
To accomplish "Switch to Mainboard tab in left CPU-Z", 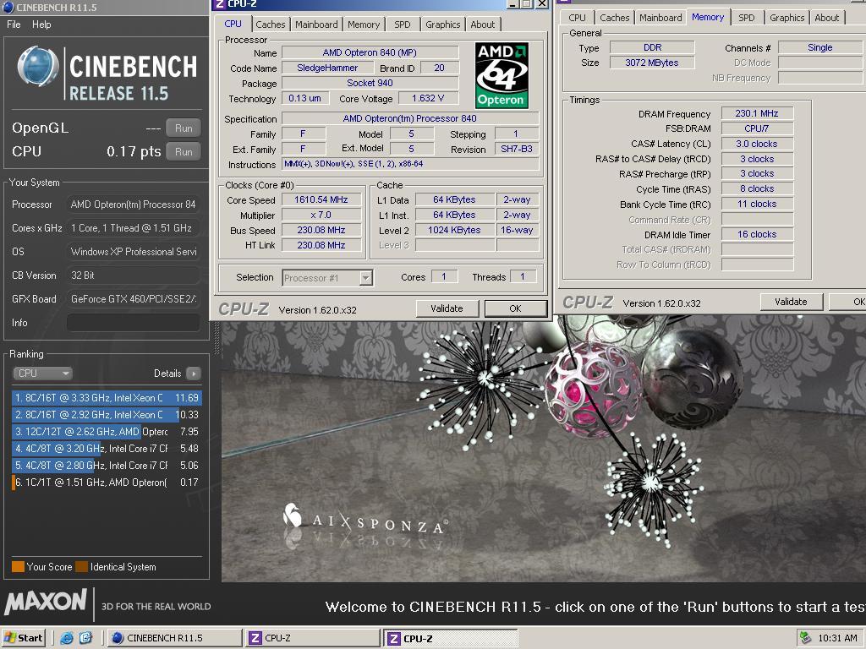I will click(316, 25).
